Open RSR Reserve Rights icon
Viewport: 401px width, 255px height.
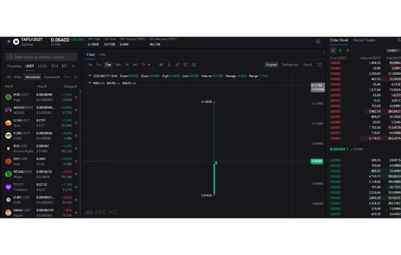tap(8, 149)
